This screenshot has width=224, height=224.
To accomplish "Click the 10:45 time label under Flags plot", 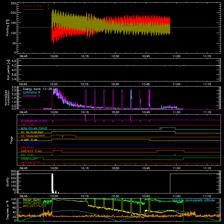I will pyautogui.click(x=146, y=168).
